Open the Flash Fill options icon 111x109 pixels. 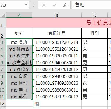pyautogui.click(x=37, y=104)
